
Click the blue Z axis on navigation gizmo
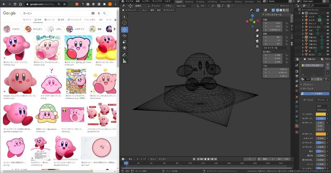(252, 15)
